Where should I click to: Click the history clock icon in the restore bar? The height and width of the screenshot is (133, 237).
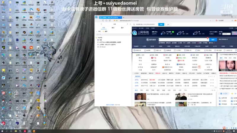point(134,25)
